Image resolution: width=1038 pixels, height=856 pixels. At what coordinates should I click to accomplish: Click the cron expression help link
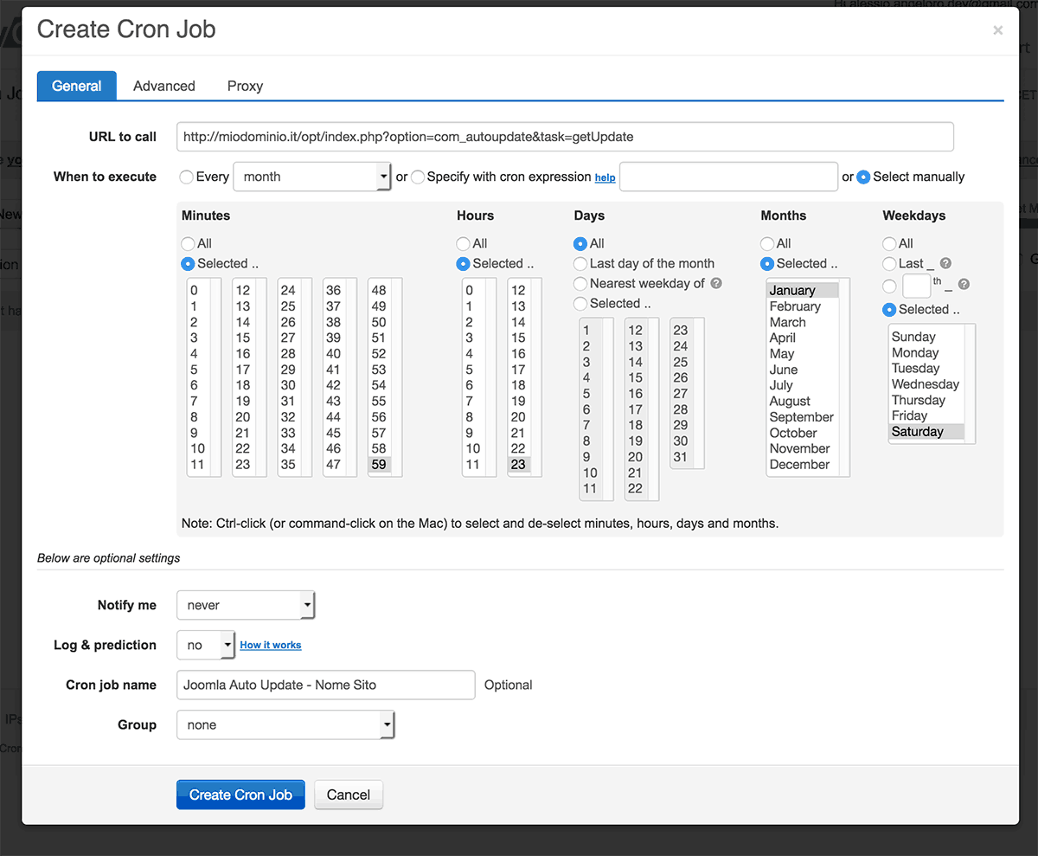click(x=605, y=177)
